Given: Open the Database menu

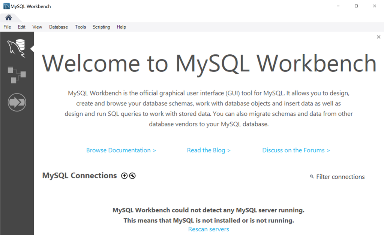Looking at the screenshot, I should pyautogui.click(x=58, y=27).
